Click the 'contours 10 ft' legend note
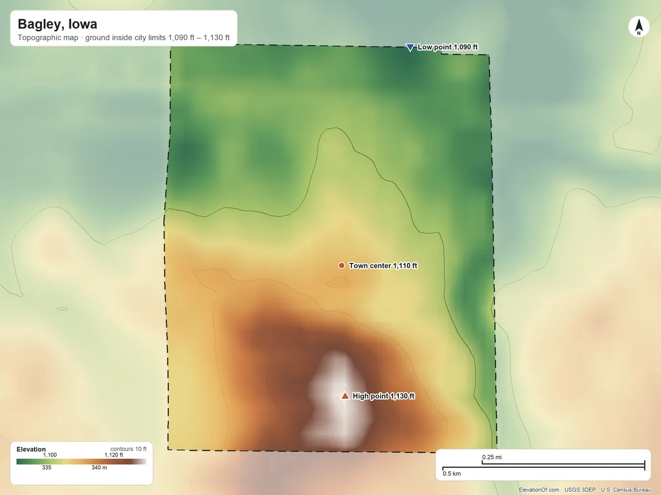The width and height of the screenshot is (661, 495). [128, 449]
